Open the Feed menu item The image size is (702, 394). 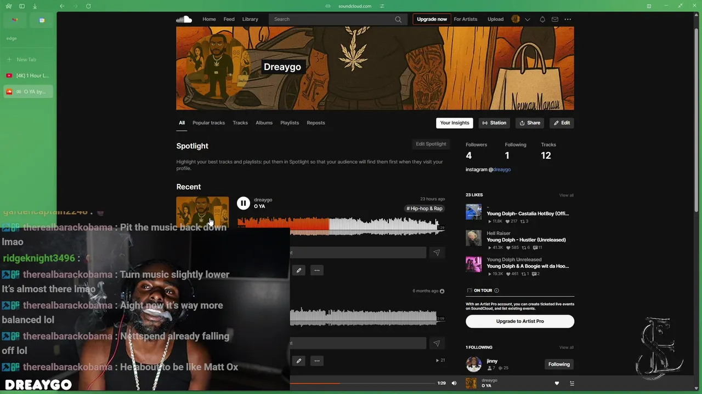click(229, 19)
